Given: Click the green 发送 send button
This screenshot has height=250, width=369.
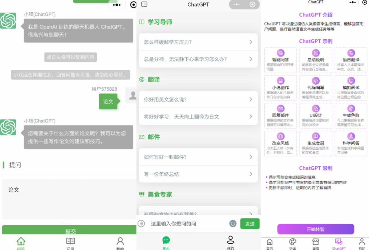Looking at the screenshot, I should click(250, 223).
